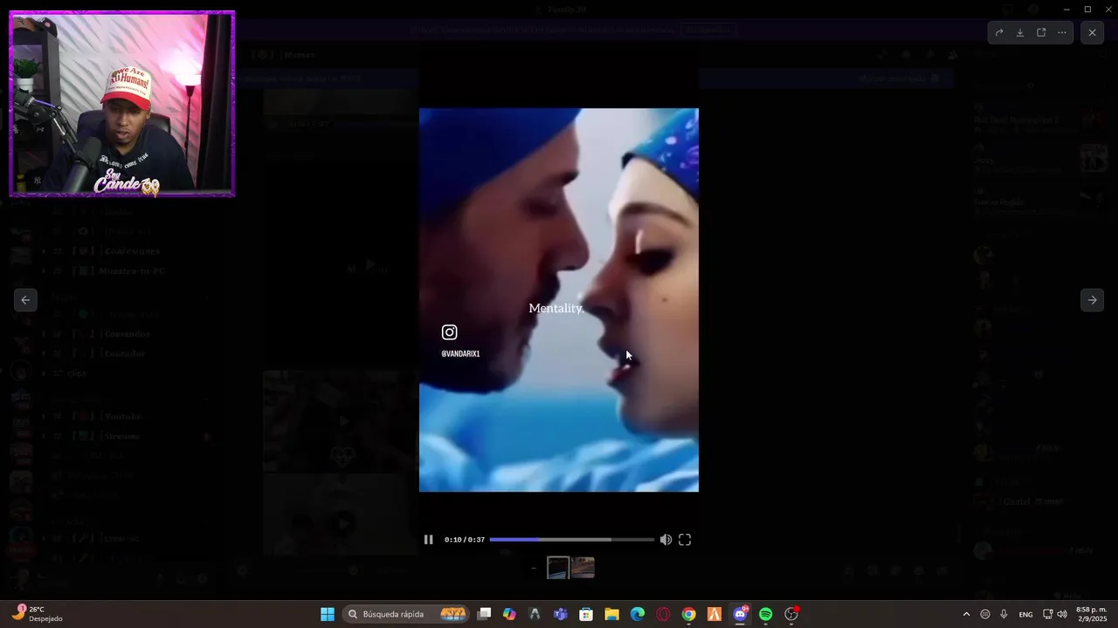This screenshot has width=1118, height=628.
Task: Click the microphone icon in system tray
Action: tap(1004, 614)
